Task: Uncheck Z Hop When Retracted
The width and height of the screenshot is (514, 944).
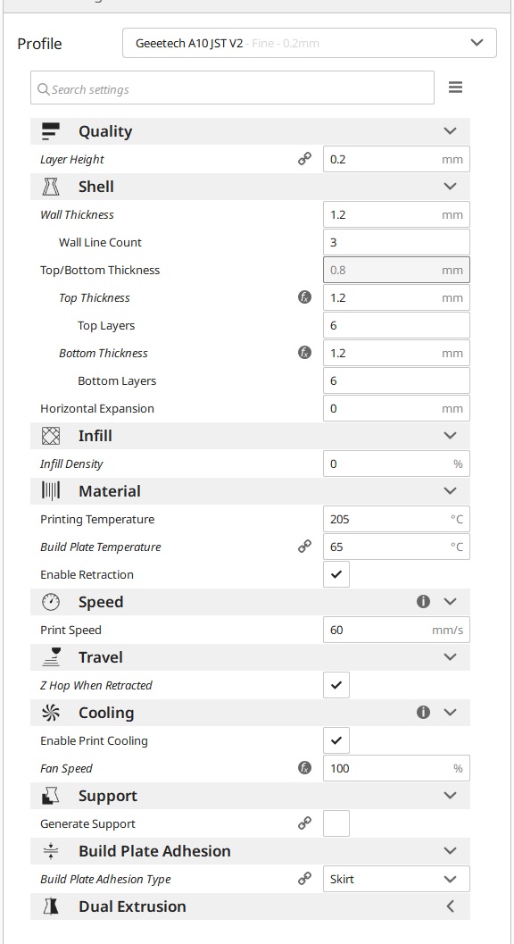Action: click(336, 685)
